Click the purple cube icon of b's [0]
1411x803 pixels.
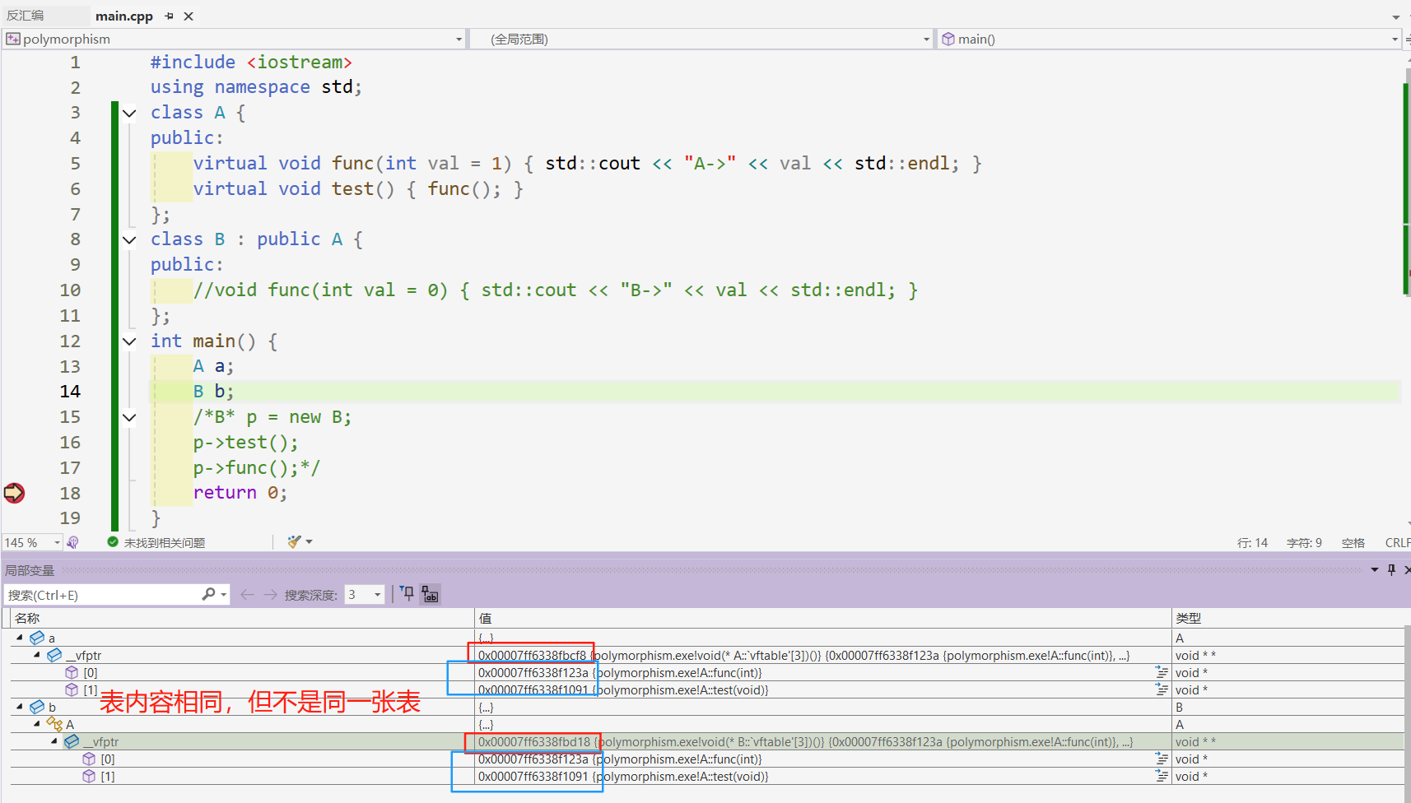(89, 759)
